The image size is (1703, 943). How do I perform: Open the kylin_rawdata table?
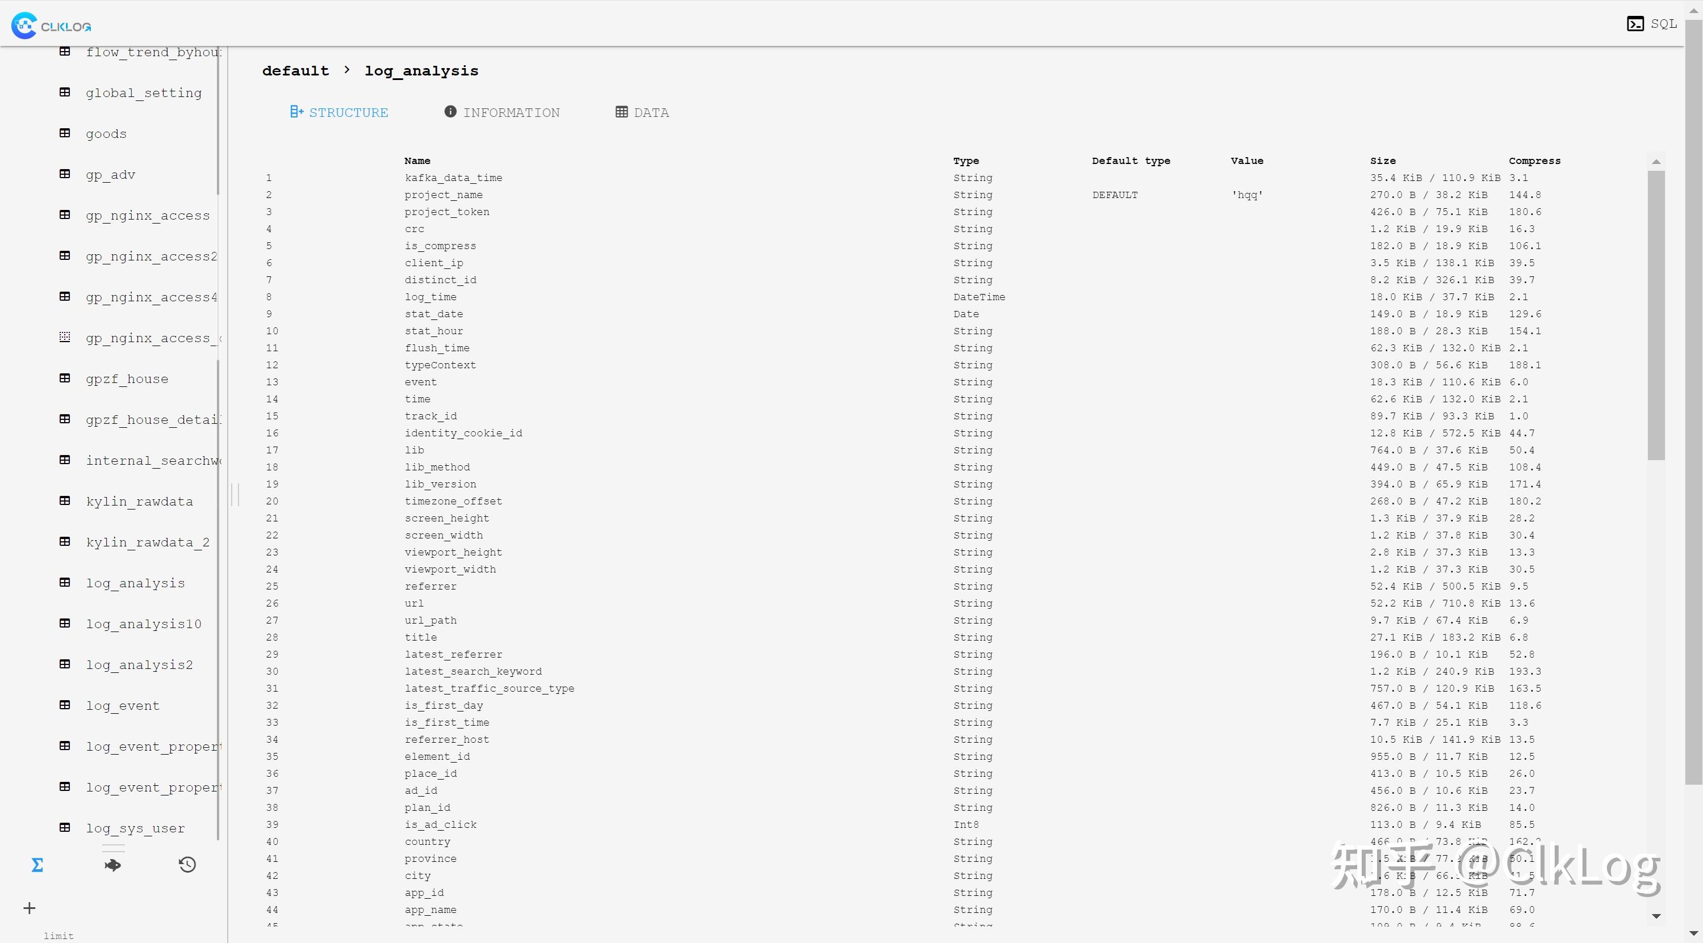tap(139, 501)
